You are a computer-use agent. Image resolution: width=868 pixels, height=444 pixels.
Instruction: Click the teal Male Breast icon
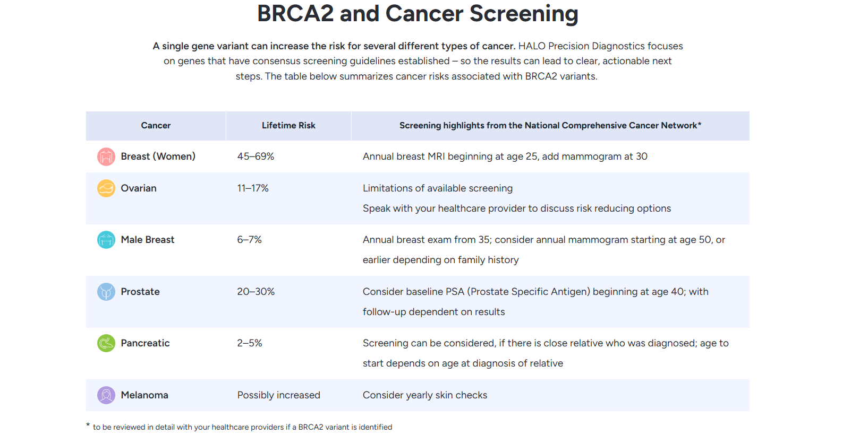click(x=106, y=240)
